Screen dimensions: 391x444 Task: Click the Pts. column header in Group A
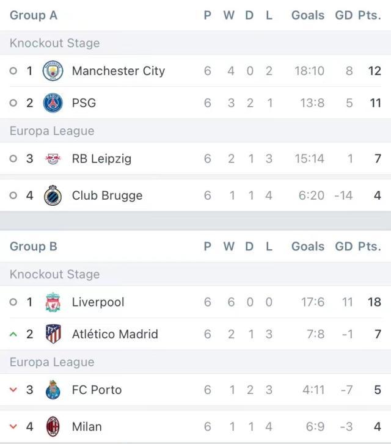coord(370,15)
